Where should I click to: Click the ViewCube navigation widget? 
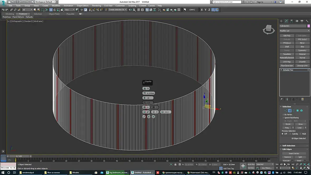pyautogui.click(x=269, y=29)
